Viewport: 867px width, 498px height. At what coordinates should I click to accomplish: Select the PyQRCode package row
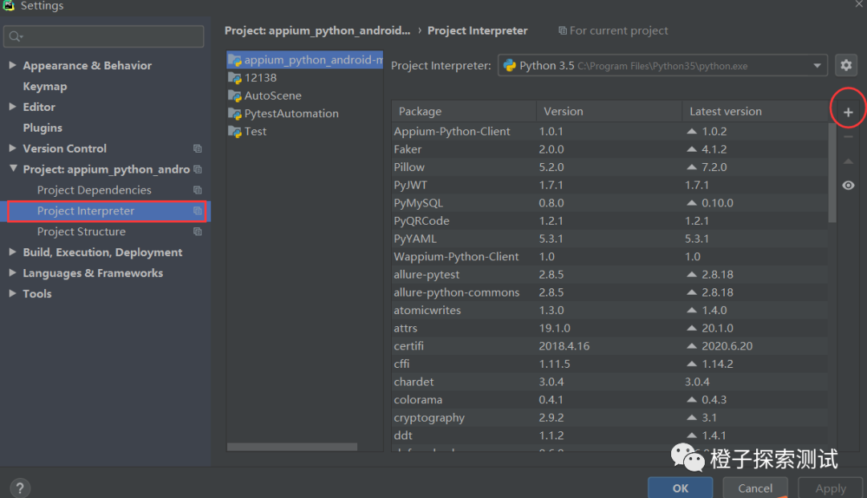(609, 221)
